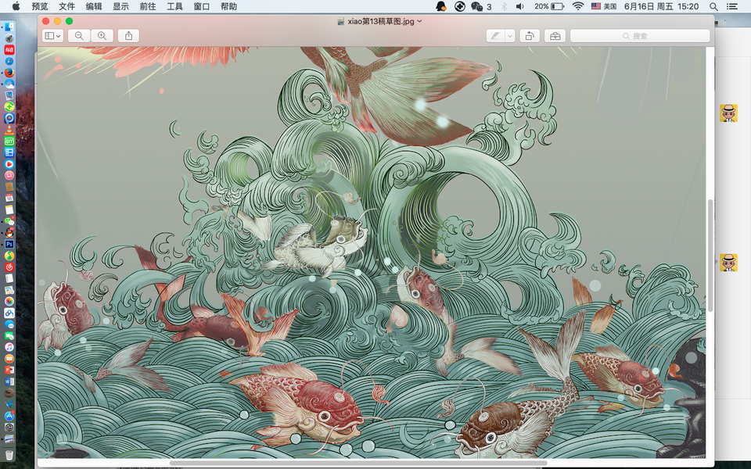Open iQIYI green app in the Dock

click(x=9, y=141)
